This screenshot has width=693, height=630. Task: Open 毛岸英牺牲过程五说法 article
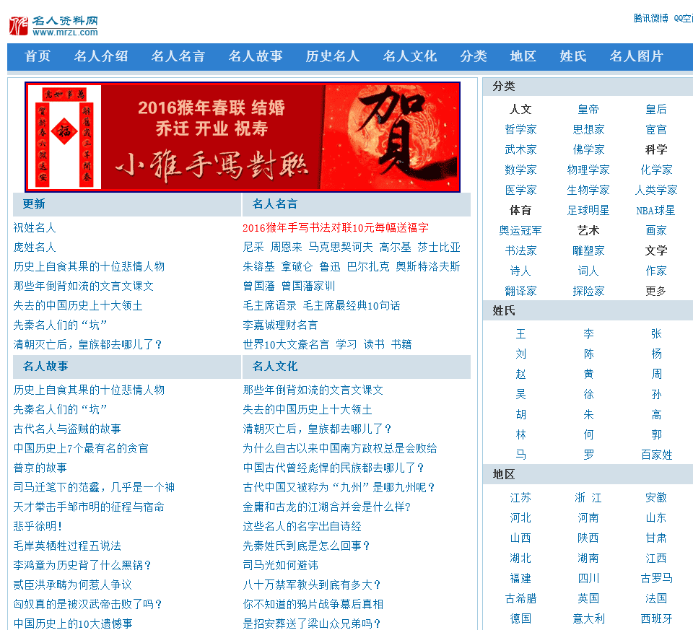pos(67,546)
